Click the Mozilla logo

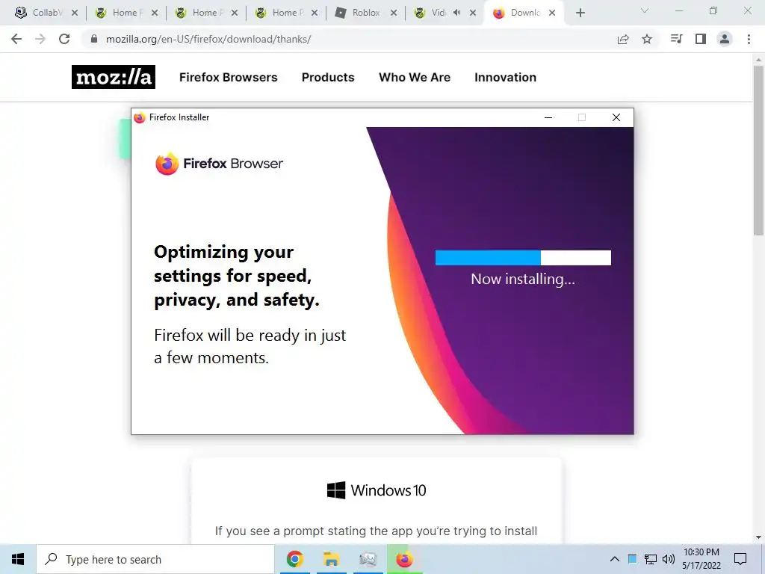[114, 77]
